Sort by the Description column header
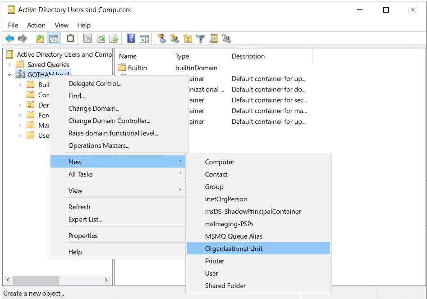Screen dimensions: 427x299 248,56
